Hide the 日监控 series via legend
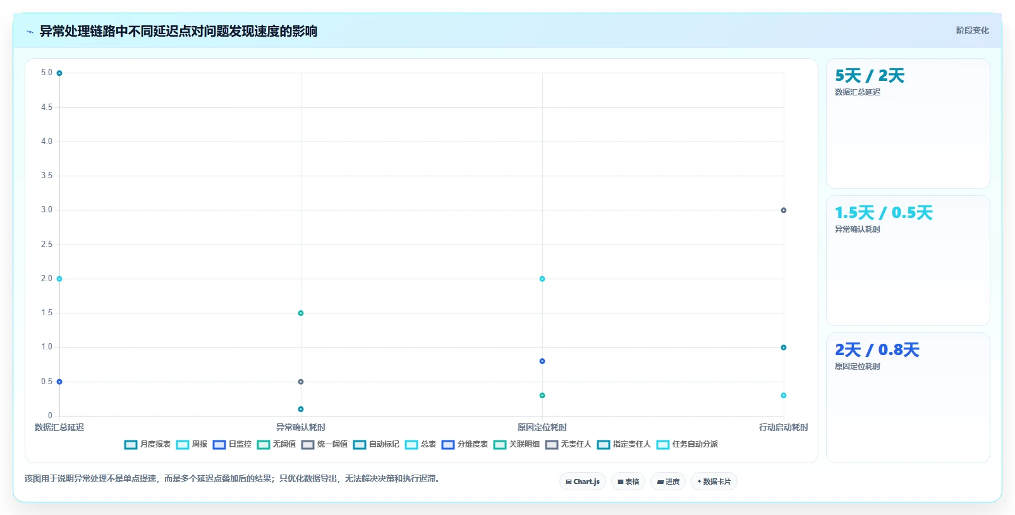1015x515 pixels. (x=233, y=444)
